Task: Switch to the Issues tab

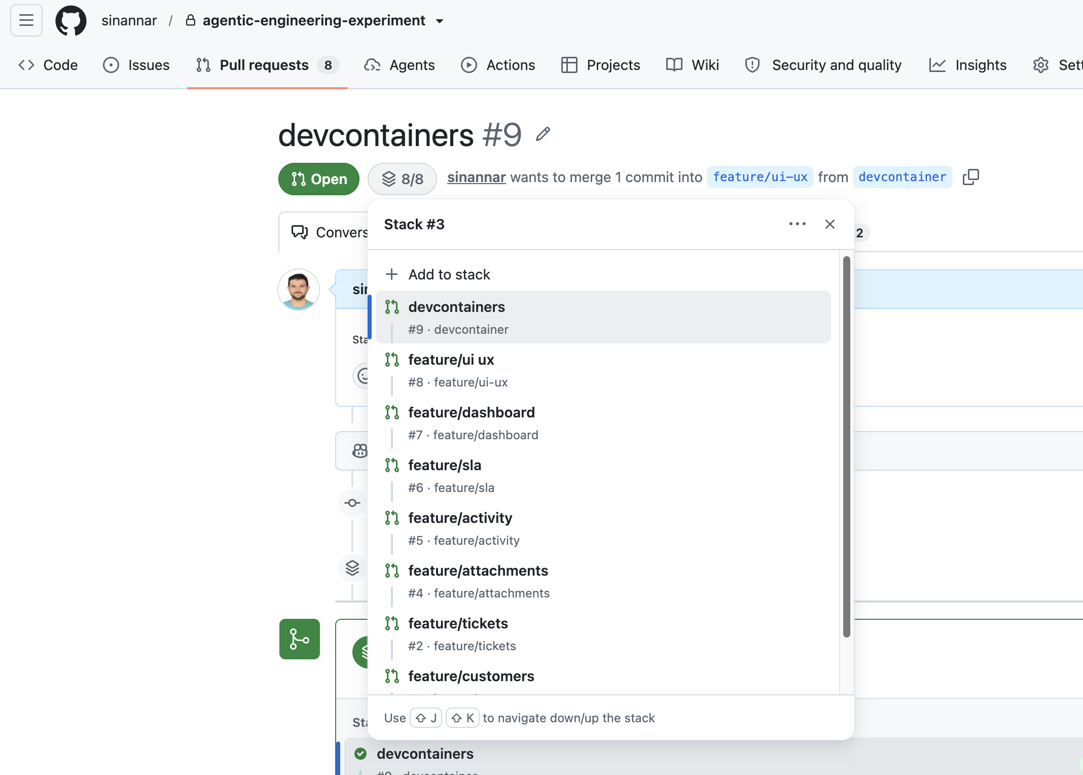Action: click(136, 65)
